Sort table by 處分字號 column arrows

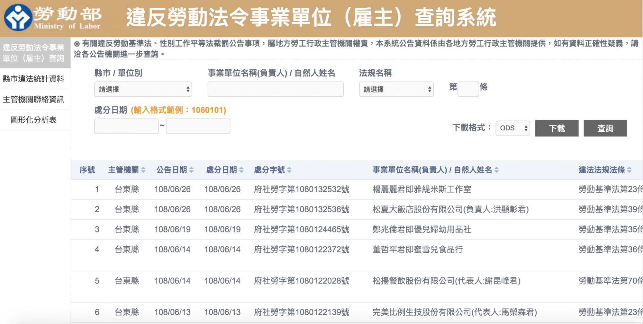(289, 170)
